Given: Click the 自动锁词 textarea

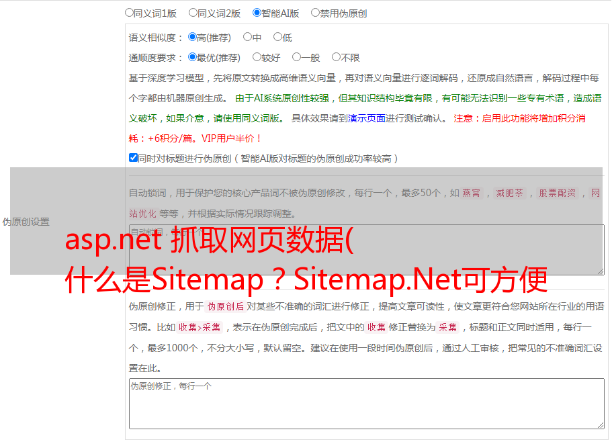Looking at the screenshot, I should coord(367,250).
